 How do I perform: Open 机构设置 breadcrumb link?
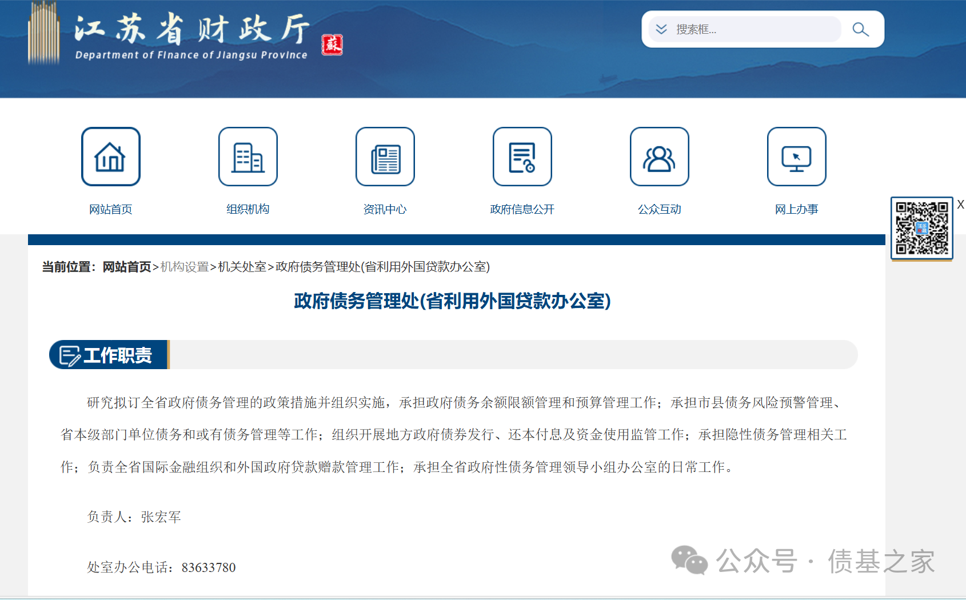point(185,267)
